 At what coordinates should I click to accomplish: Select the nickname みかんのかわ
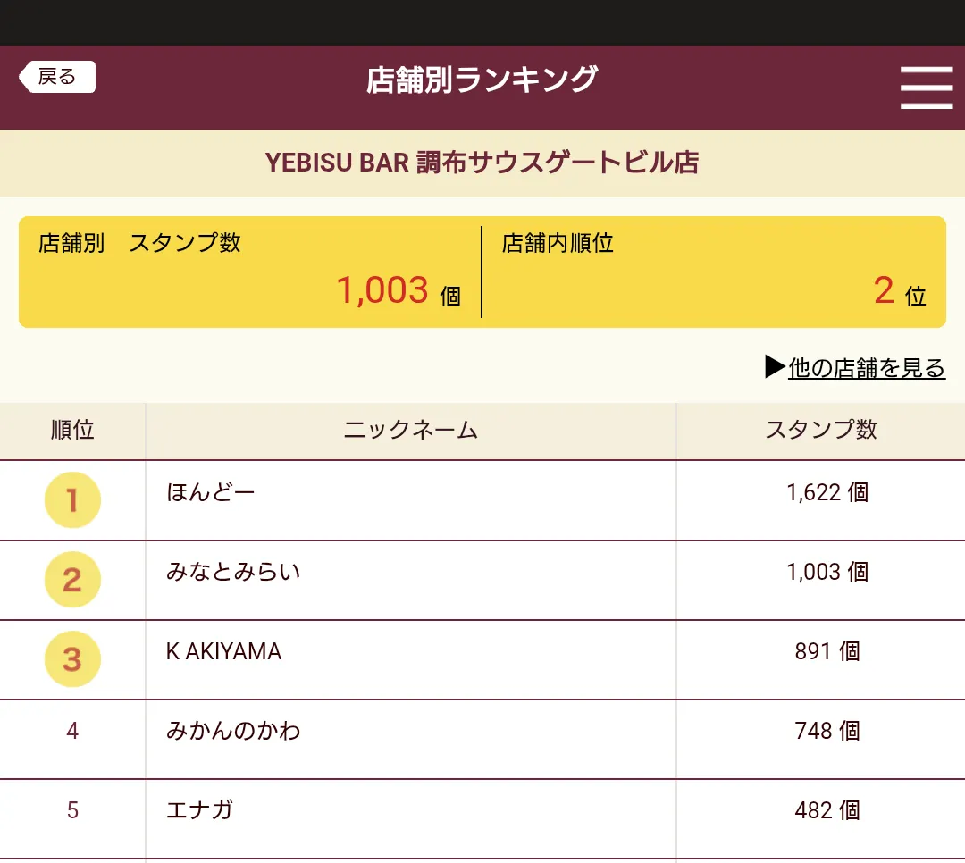click(233, 731)
